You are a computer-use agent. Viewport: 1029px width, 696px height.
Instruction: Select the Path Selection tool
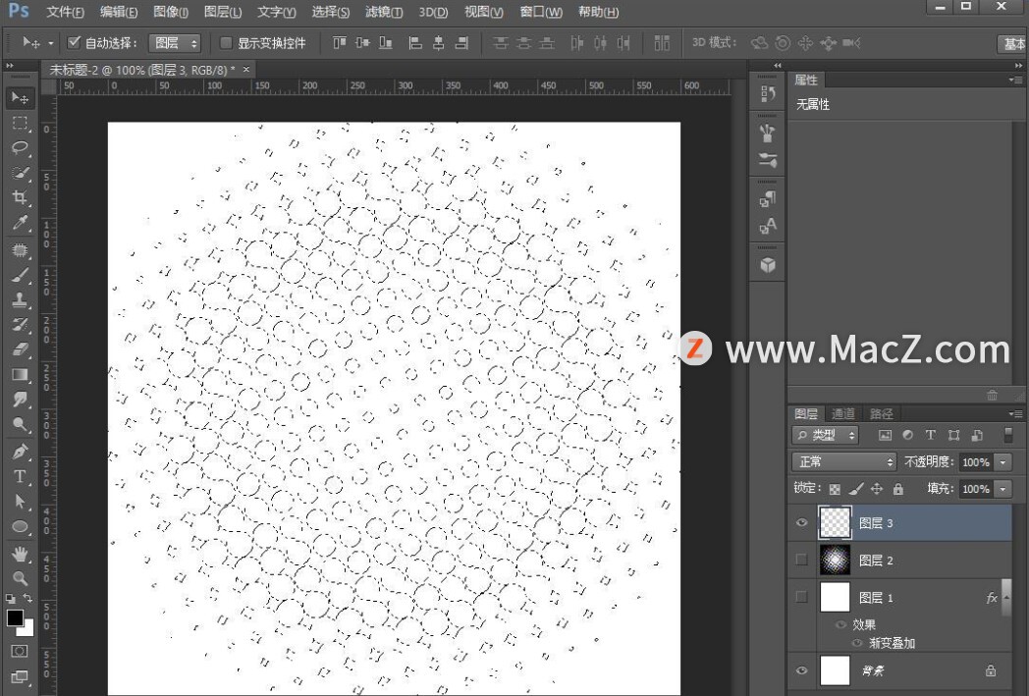tap(20, 502)
